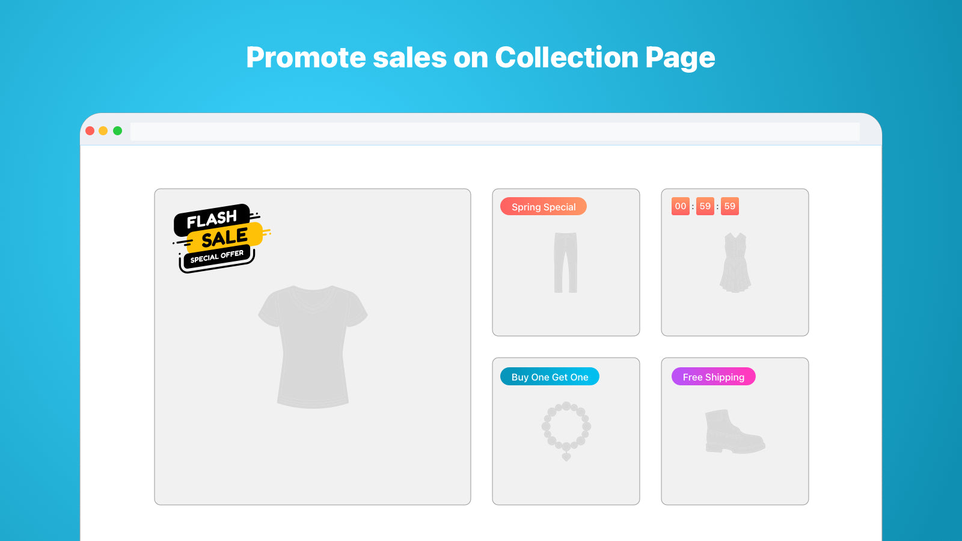This screenshot has height=541, width=962.
Task: Click the Promote sales on Collection Page heading
Action: click(x=480, y=58)
